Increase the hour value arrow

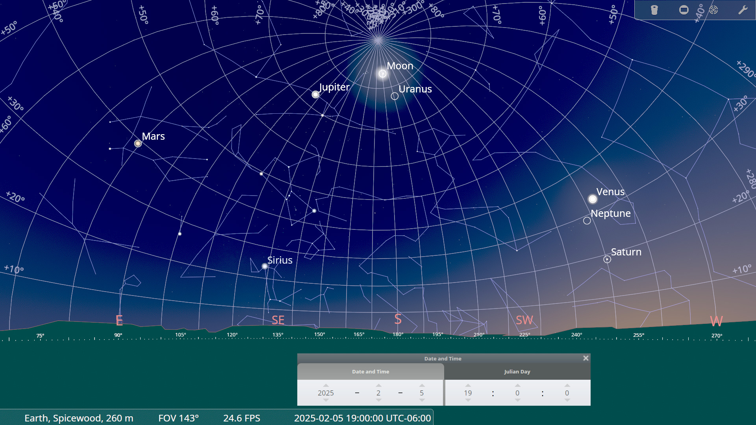468,386
